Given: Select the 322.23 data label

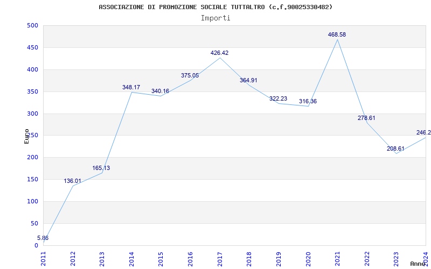Looking at the screenshot, I should tap(278, 98).
